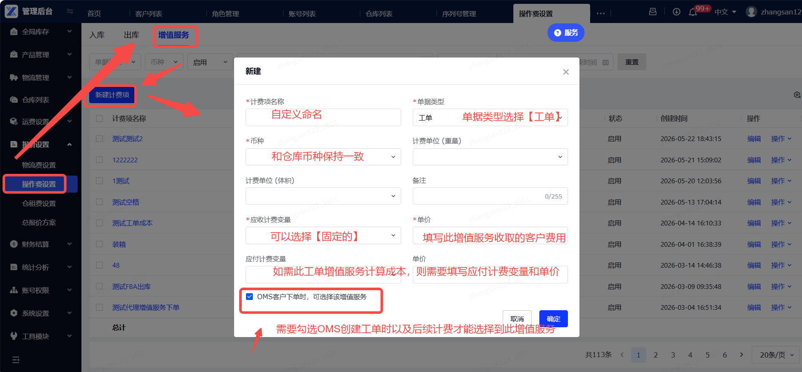Check the 测试FBA出库 row checkbox
This screenshot has height=372, width=802.
99,286
